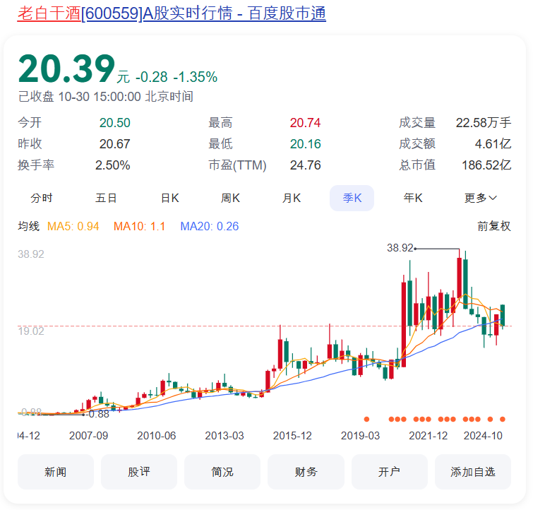This screenshot has height=510, width=533.
Task: Click the last orange event dot on the chart
Action: [503, 419]
